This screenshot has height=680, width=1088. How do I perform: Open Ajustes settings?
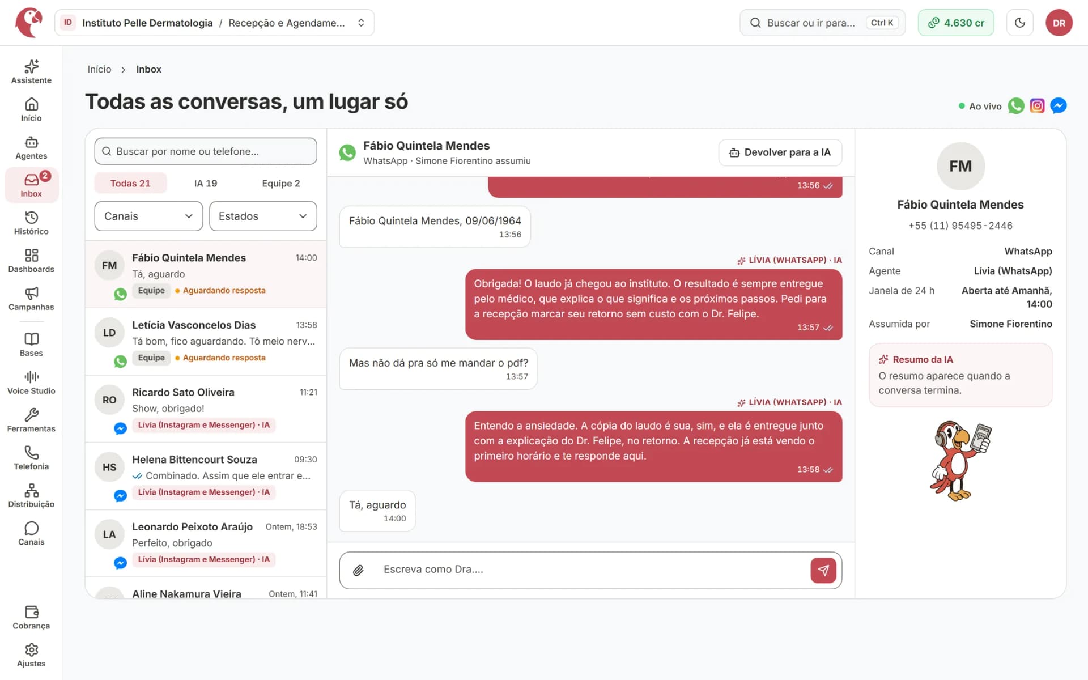click(31, 656)
